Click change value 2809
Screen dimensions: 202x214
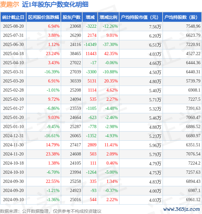92,145
